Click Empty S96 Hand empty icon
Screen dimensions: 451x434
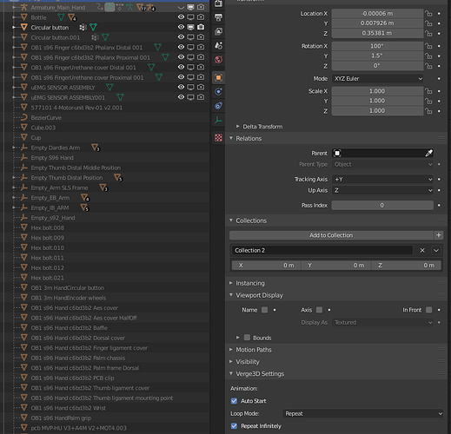coord(24,157)
